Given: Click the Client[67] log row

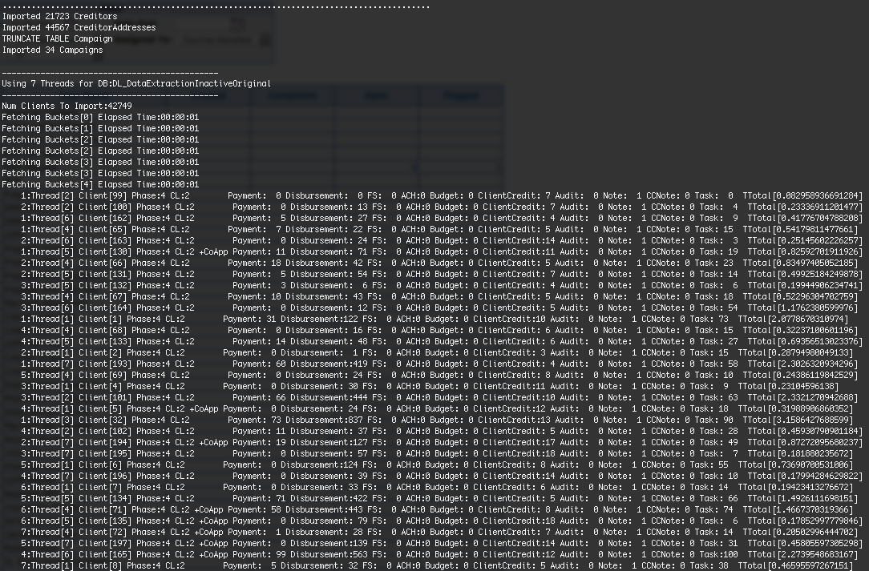Looking at the screenshot, I should click(x=439, y=296).
